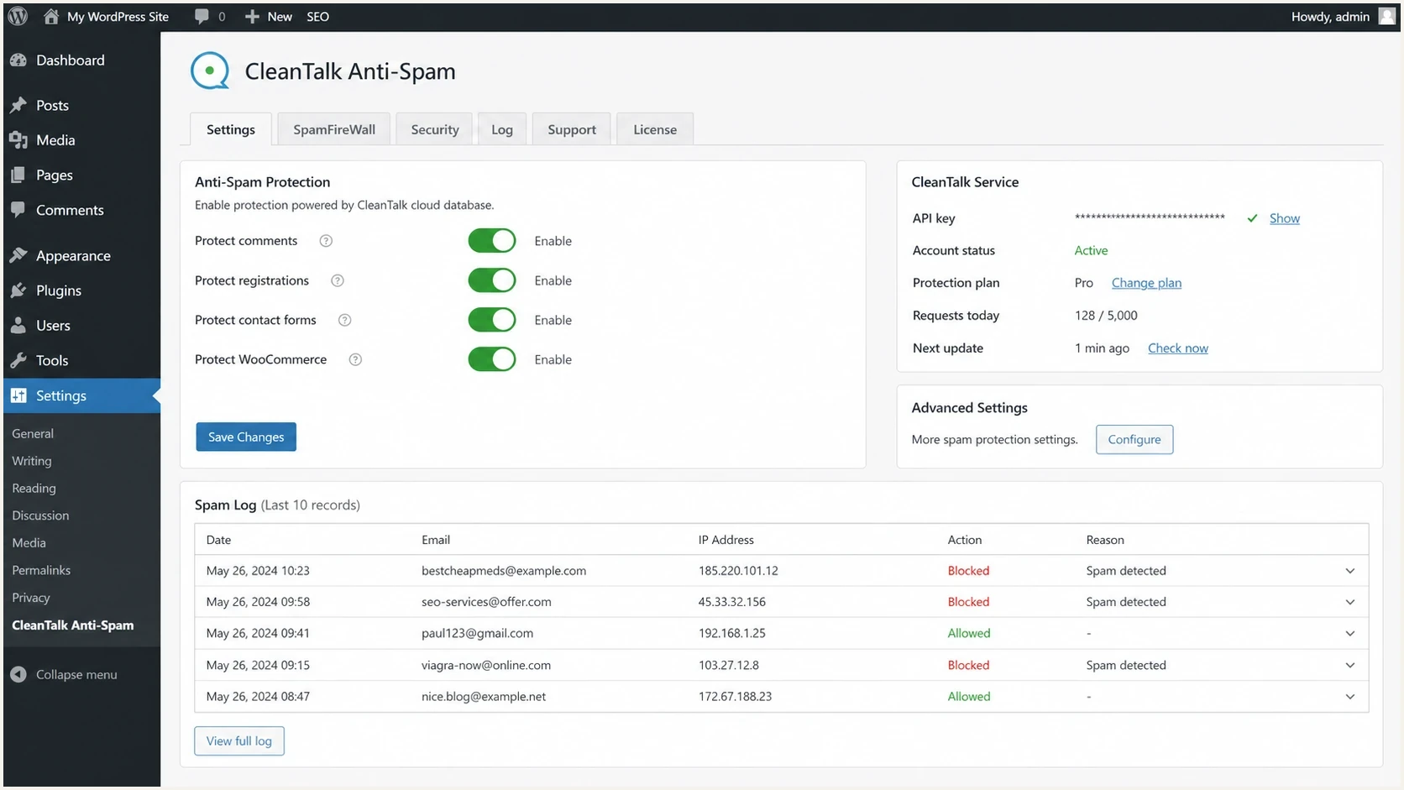
Task: Expand the viagra-now@online.com log row
Action: click(1349, 665)
